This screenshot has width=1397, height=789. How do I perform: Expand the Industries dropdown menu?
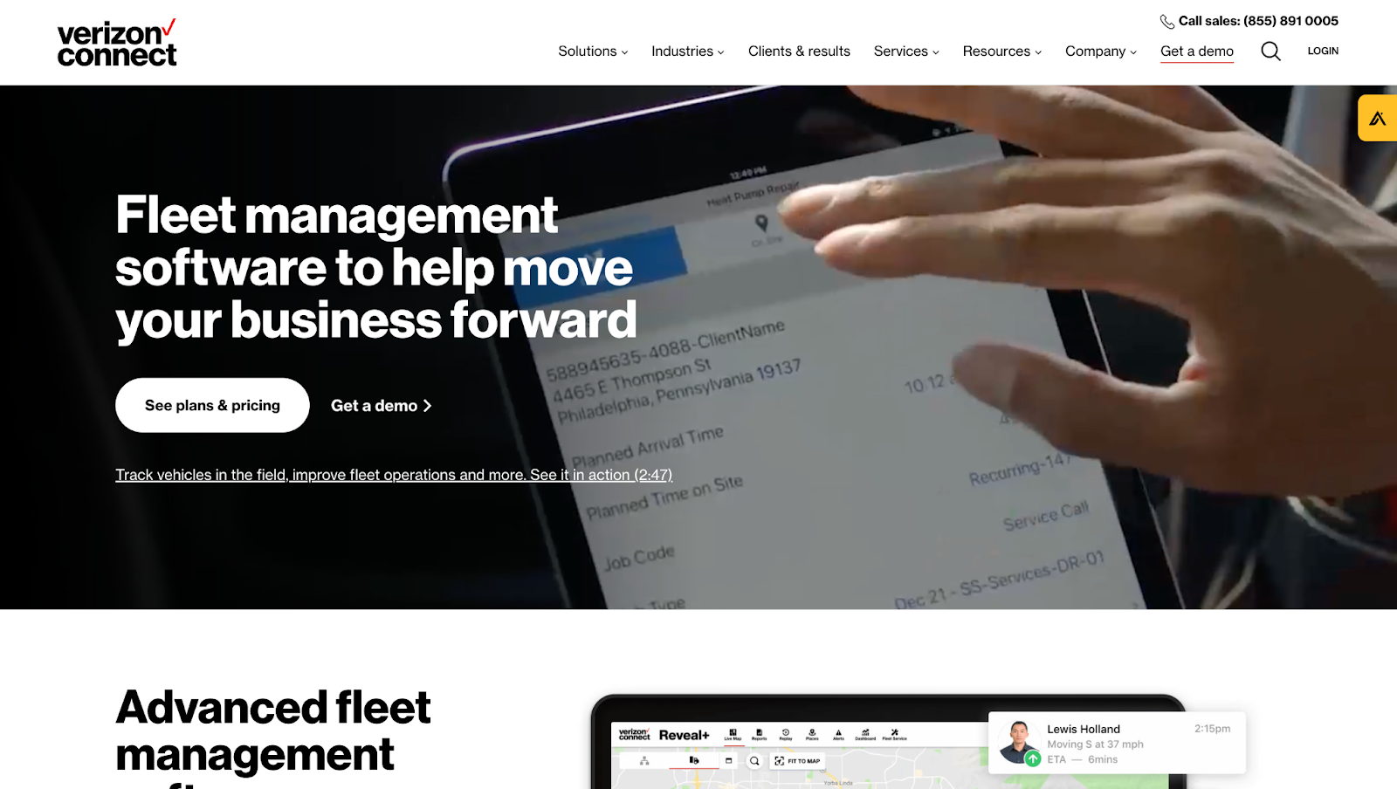[x=688, y=51]
